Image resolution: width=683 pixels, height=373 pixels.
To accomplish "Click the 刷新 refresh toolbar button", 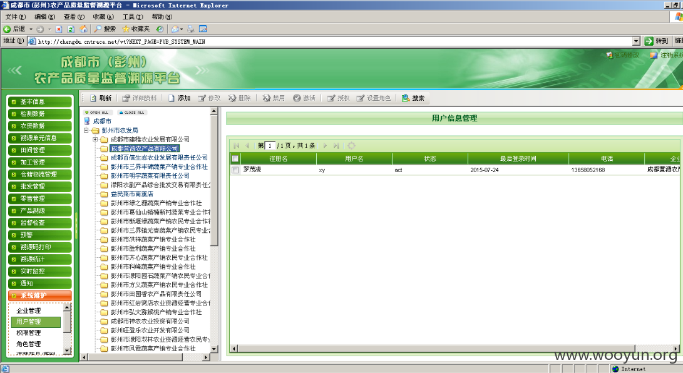I will tap(101, 98).
